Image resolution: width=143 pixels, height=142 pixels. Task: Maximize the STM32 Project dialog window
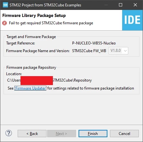coord(121,5)
